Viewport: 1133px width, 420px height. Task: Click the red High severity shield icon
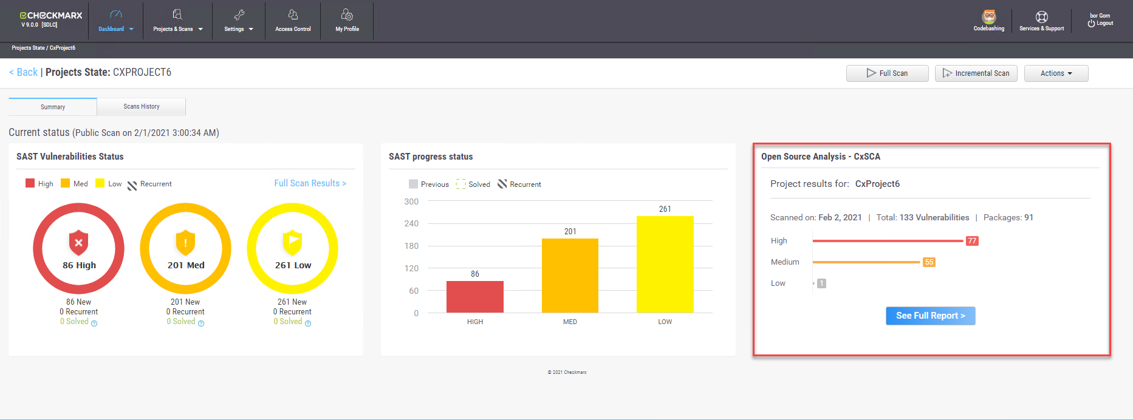pyautogui.click(x=78, y=243)
